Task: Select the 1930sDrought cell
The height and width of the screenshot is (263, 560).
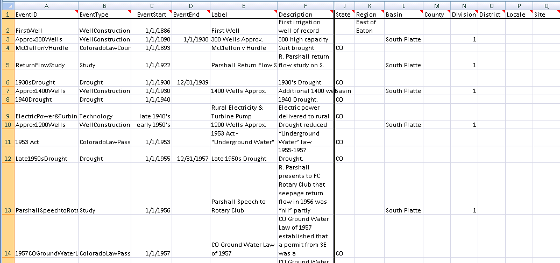Action: click(x=46, y=78)
